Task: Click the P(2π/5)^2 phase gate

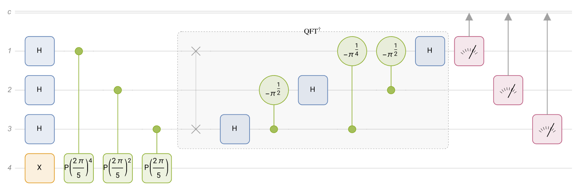Action: click(x=118, y=168)
